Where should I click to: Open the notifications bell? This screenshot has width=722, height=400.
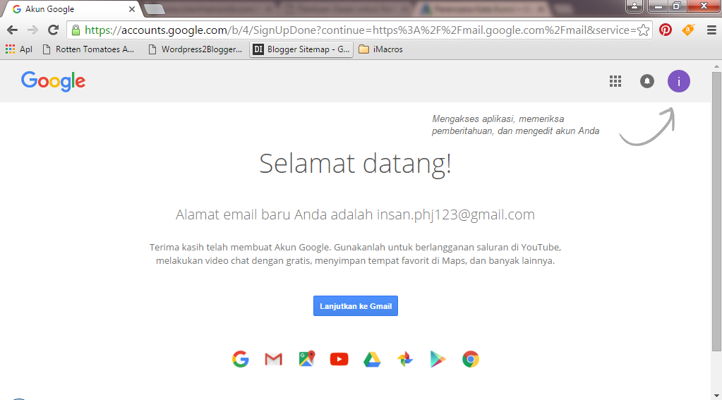[x=647, y=81]
